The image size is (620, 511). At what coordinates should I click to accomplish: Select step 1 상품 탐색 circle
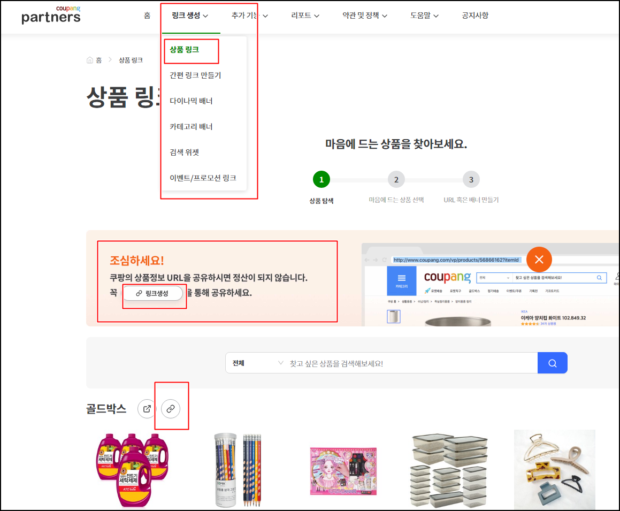322,180
